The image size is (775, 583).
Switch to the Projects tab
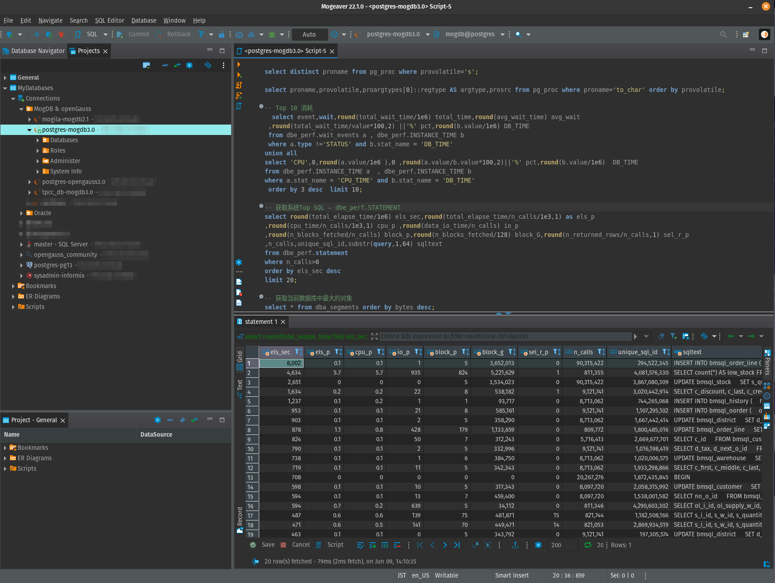click(x=88, y=51)
